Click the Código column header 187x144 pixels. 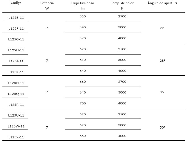point(16,3)
